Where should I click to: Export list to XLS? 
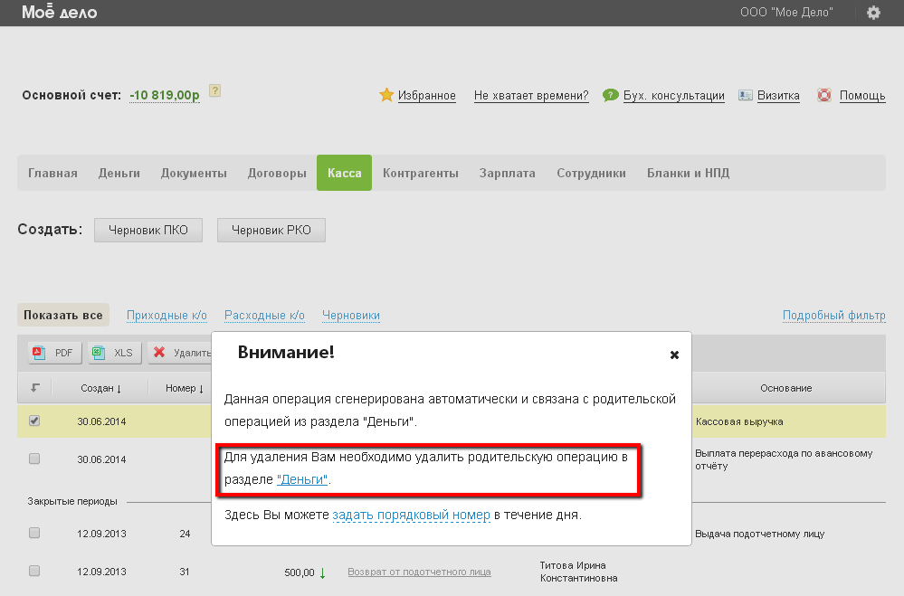click(x=115, y=353)
